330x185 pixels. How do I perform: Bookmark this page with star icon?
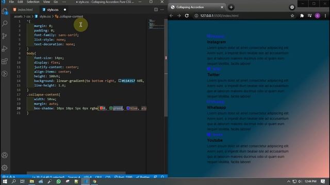pos(292,16)
